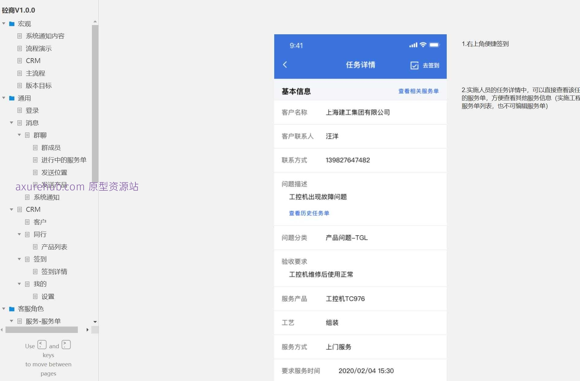580x381 pixels.
Task: Click the 宏观 folder icon in the sidebar
Action: (x=12, y=24)
